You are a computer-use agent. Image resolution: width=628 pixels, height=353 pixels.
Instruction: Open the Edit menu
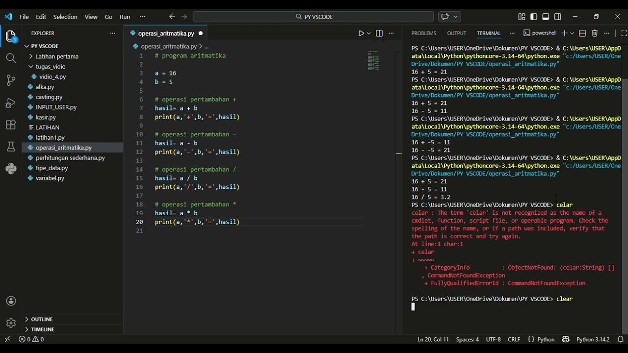coord(41,17)
